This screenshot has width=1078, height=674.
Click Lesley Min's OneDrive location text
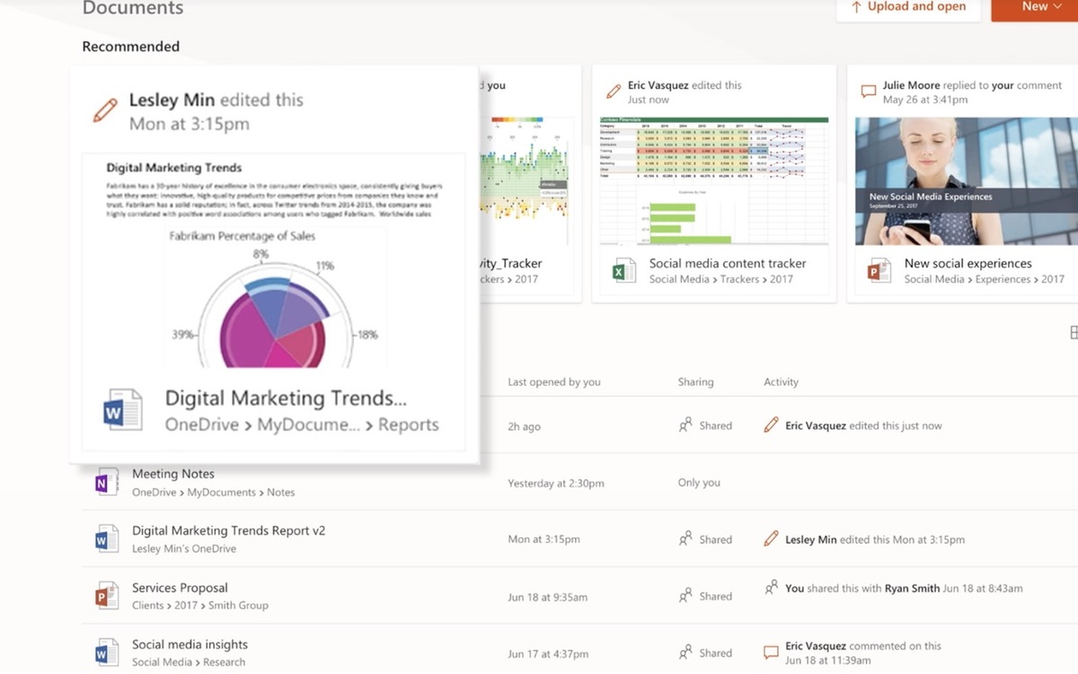pyautogui.click(x=184, y=548)
